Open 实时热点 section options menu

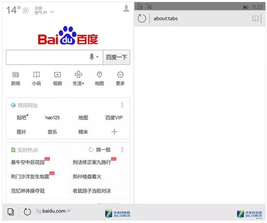[122, 150]
